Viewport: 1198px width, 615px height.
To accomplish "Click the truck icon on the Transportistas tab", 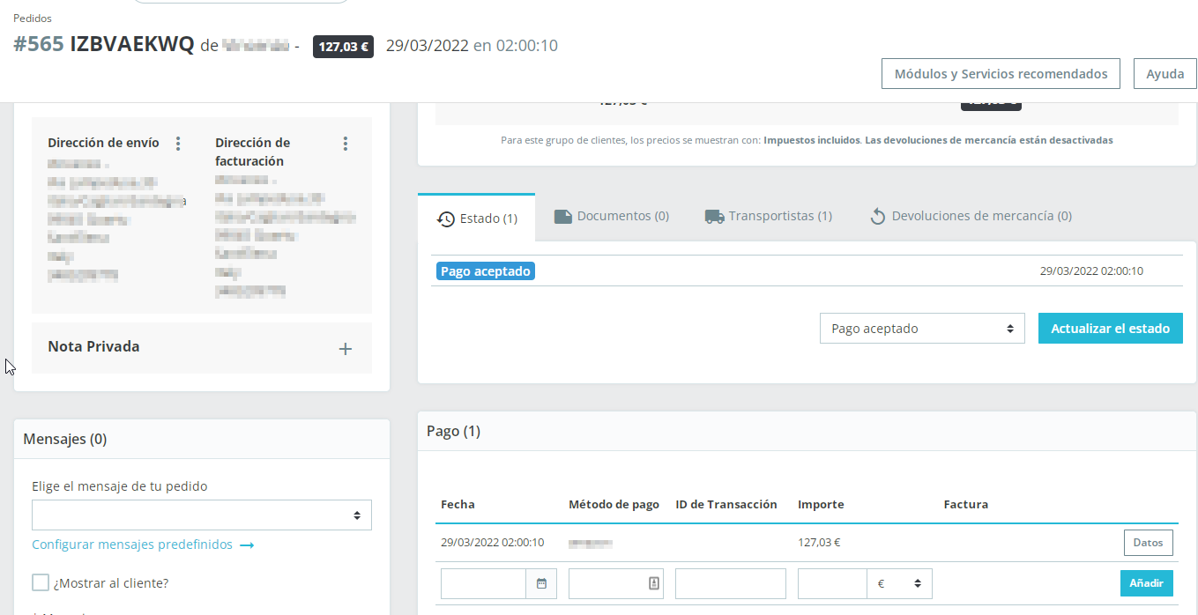I will [x=715, y=216].
